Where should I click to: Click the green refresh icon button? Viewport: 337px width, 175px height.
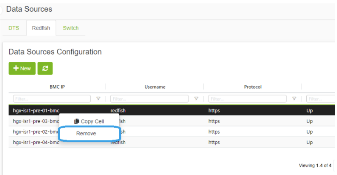tap(45, 68)
